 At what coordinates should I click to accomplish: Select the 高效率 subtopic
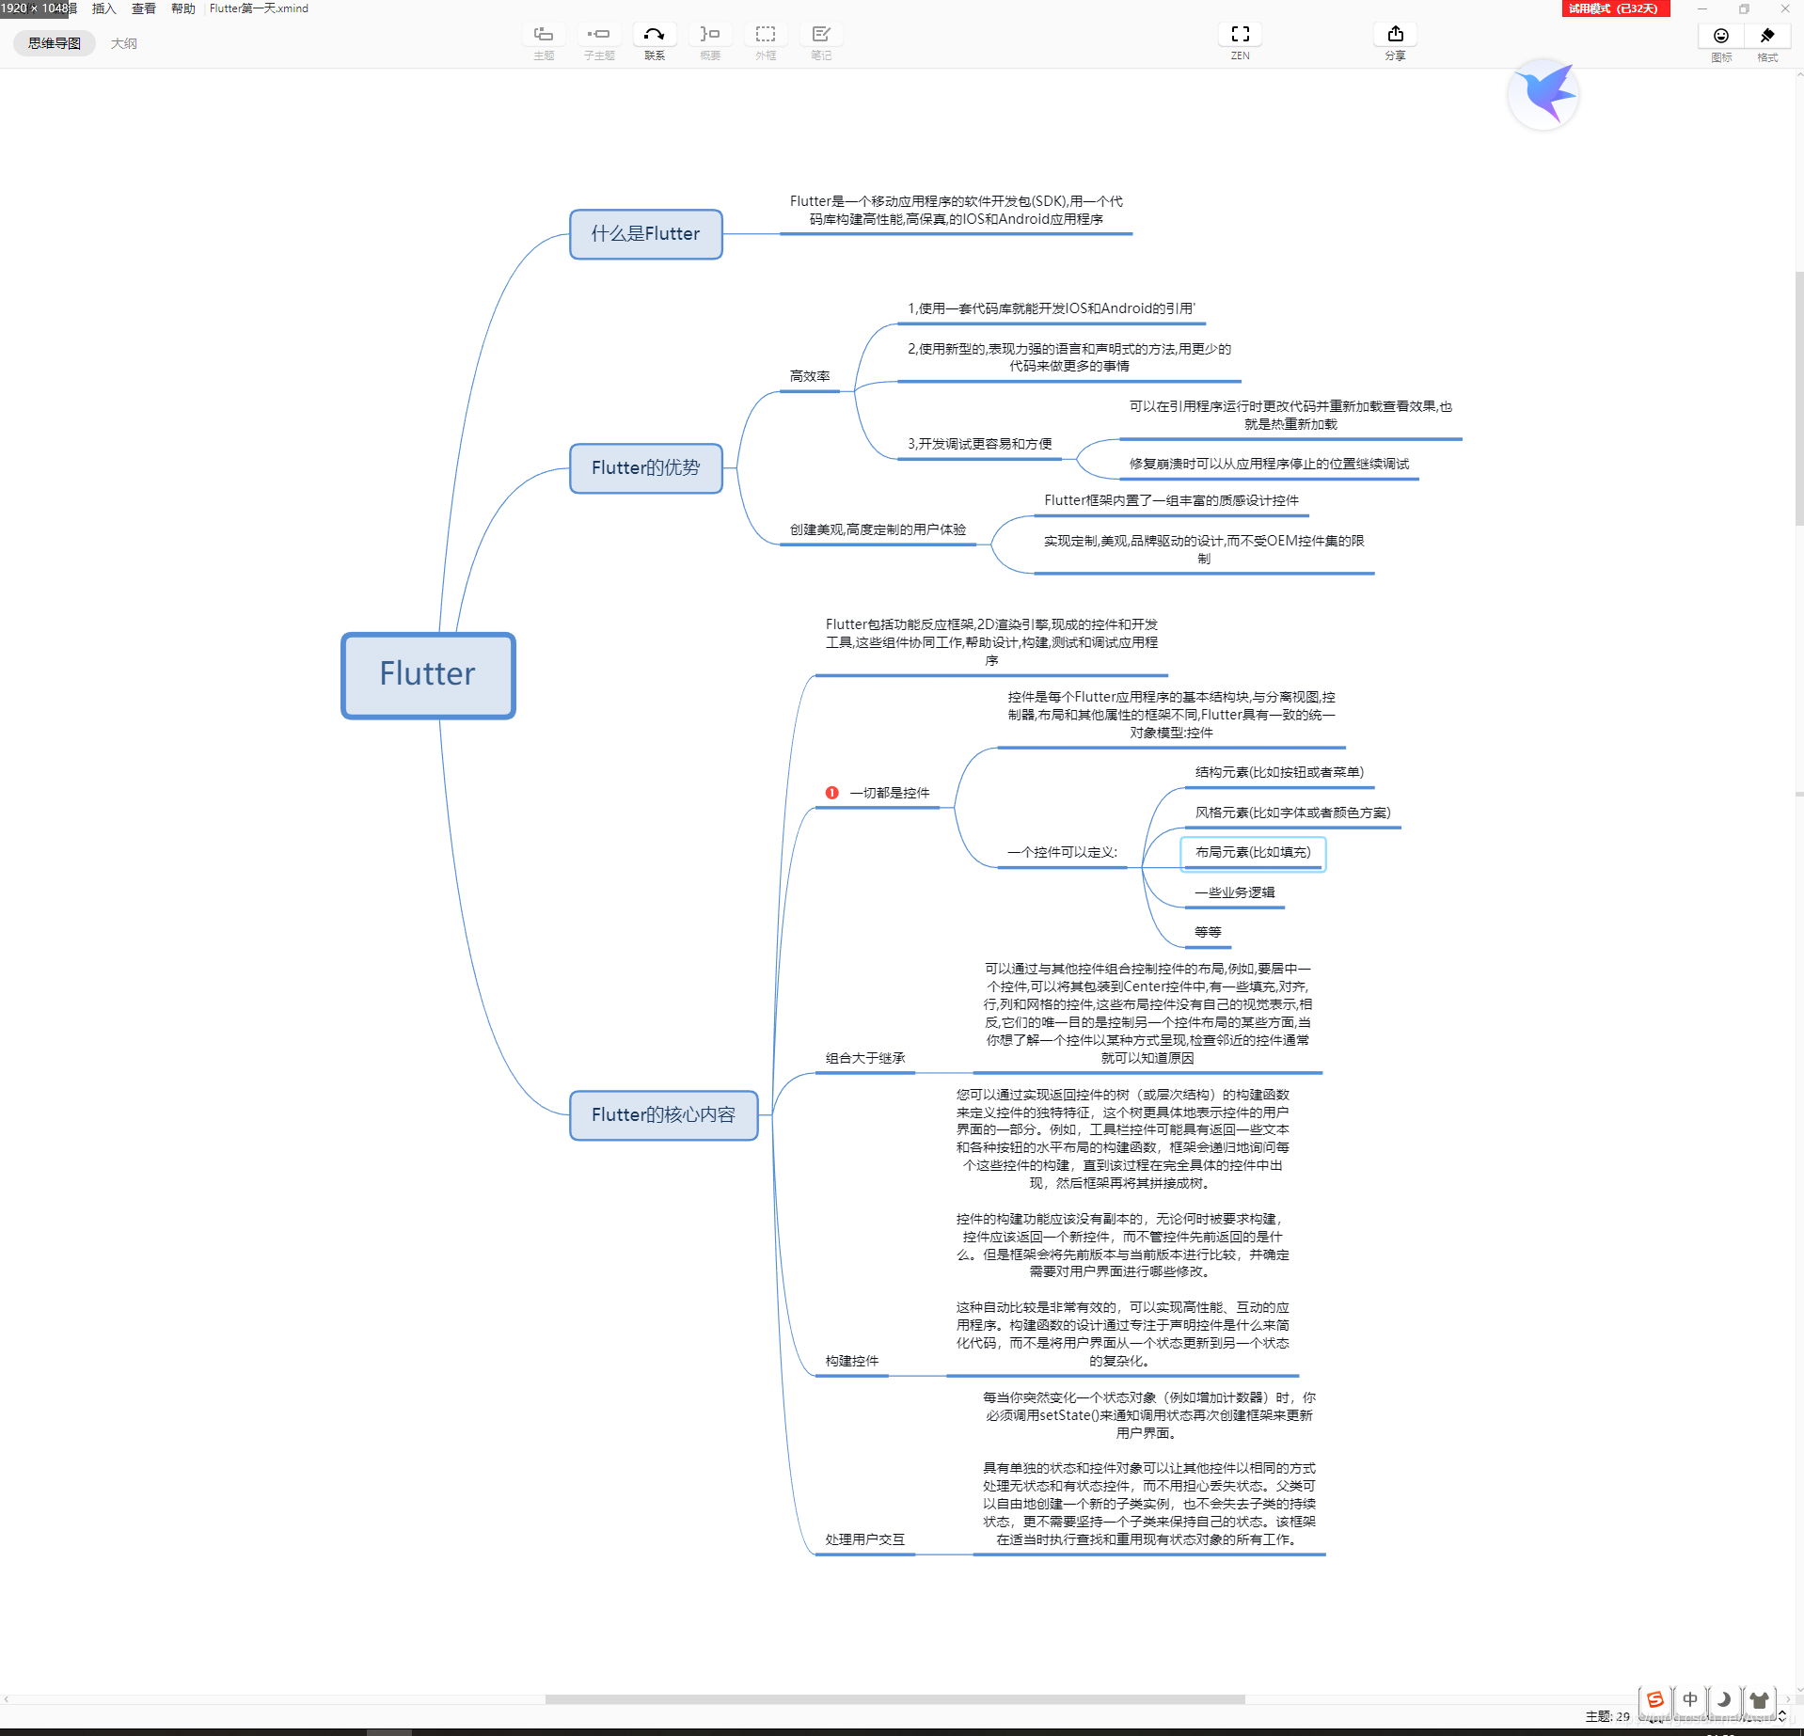coord(810,376)
